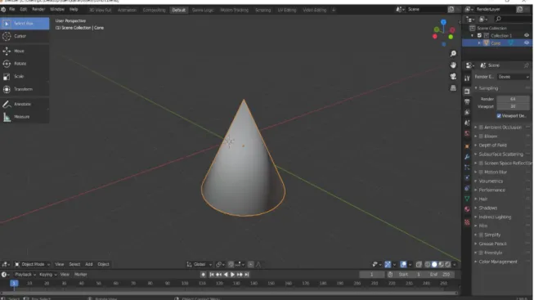This screenshot has width=534, height=300.
Task: Activate the Cursor tool
Action: tap(25, 36)
